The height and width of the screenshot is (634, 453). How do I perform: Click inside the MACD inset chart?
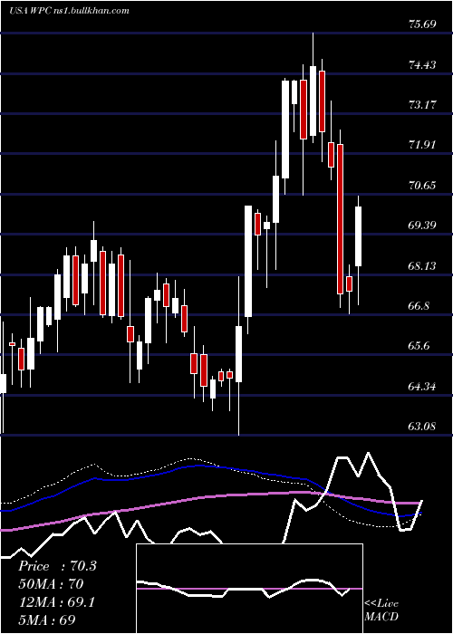249,589
